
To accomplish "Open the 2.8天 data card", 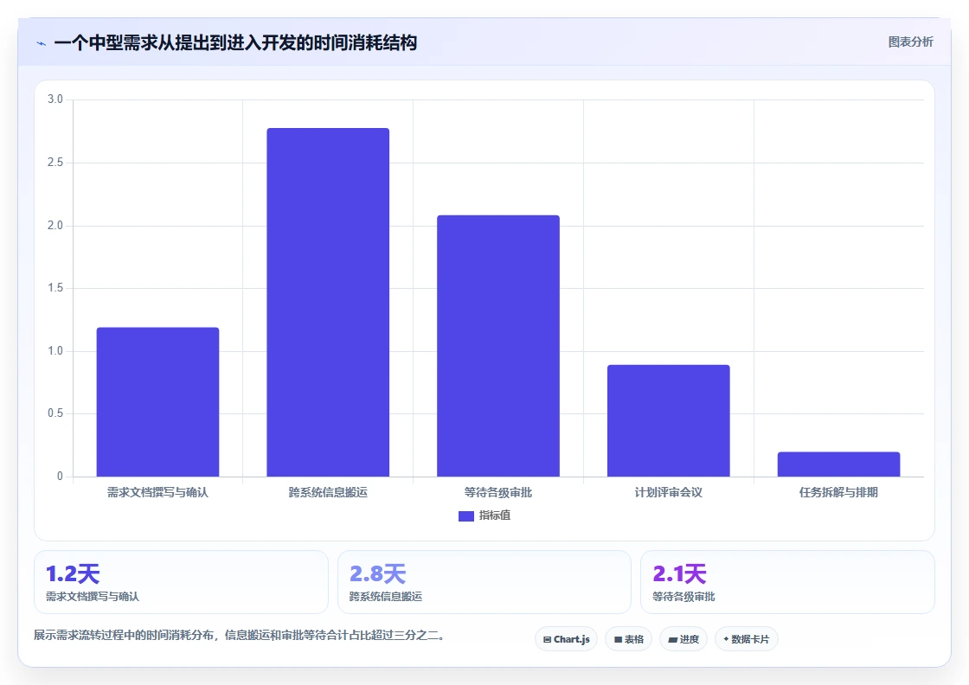I will coord(484,582).
